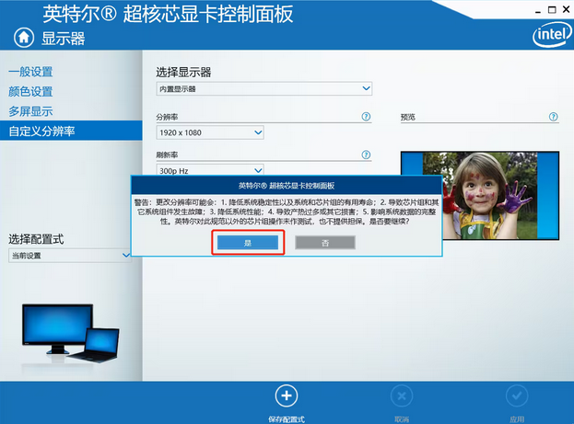Click the 应用 checkmark icon
Viewport: 574px width, 424px height.
pyautogui.click(x=517, y=395)
